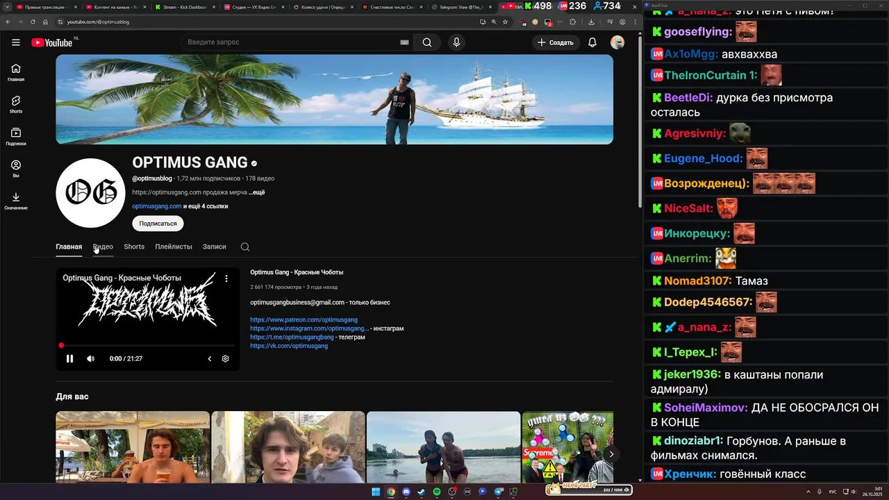This screenshot has width=889, height=500.
Task: Click the featured video progress bar
Action: [147, 345]
